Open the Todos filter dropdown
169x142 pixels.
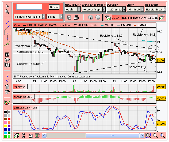(55, 17)
